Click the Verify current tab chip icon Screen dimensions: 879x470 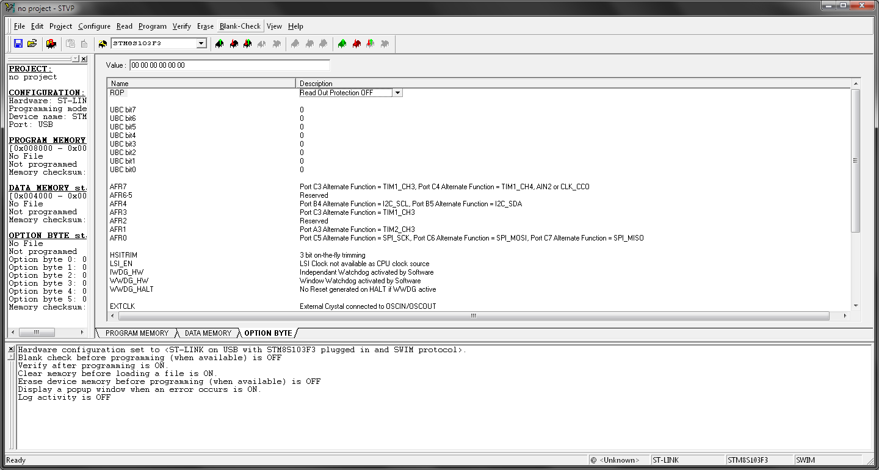[x=247, y=43]
